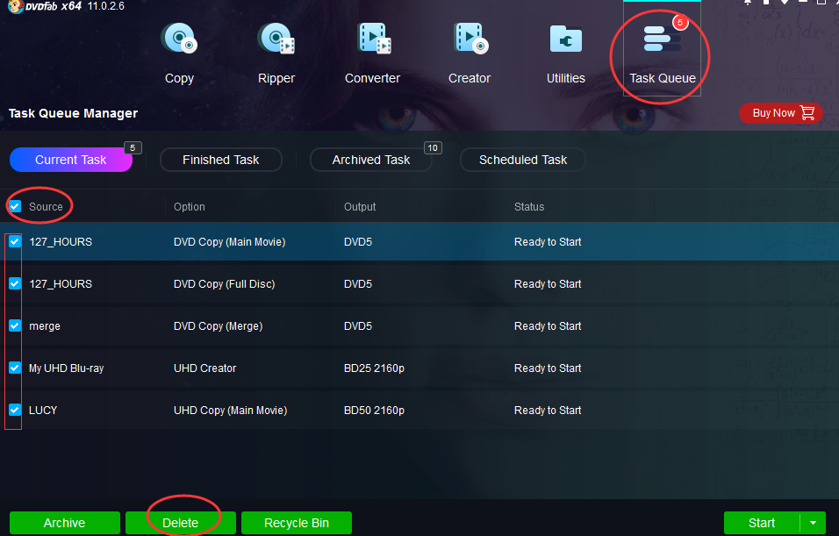Open the Creator module icon
Screen dimensions: 839x536
click(x=470, y=39)
